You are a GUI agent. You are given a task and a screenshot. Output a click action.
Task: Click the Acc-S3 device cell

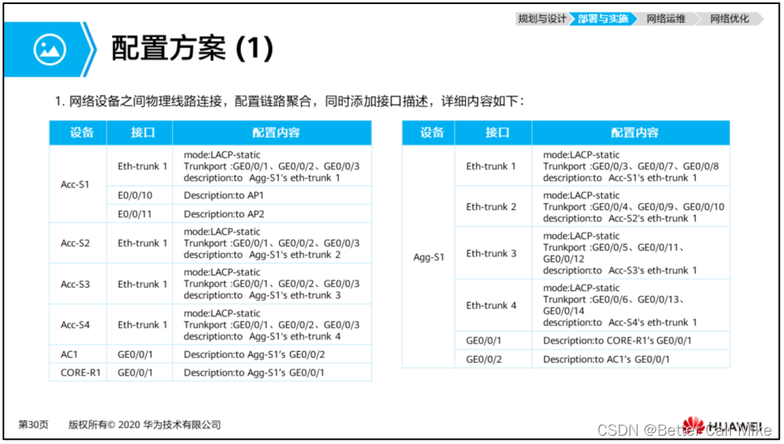tap(79, 284)
